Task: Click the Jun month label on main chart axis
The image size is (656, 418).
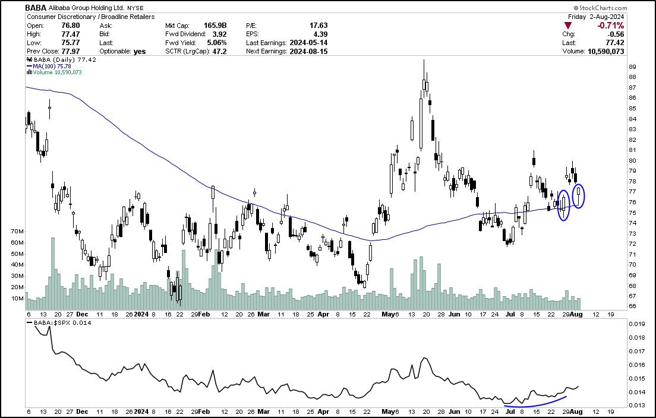Action: 455,314
